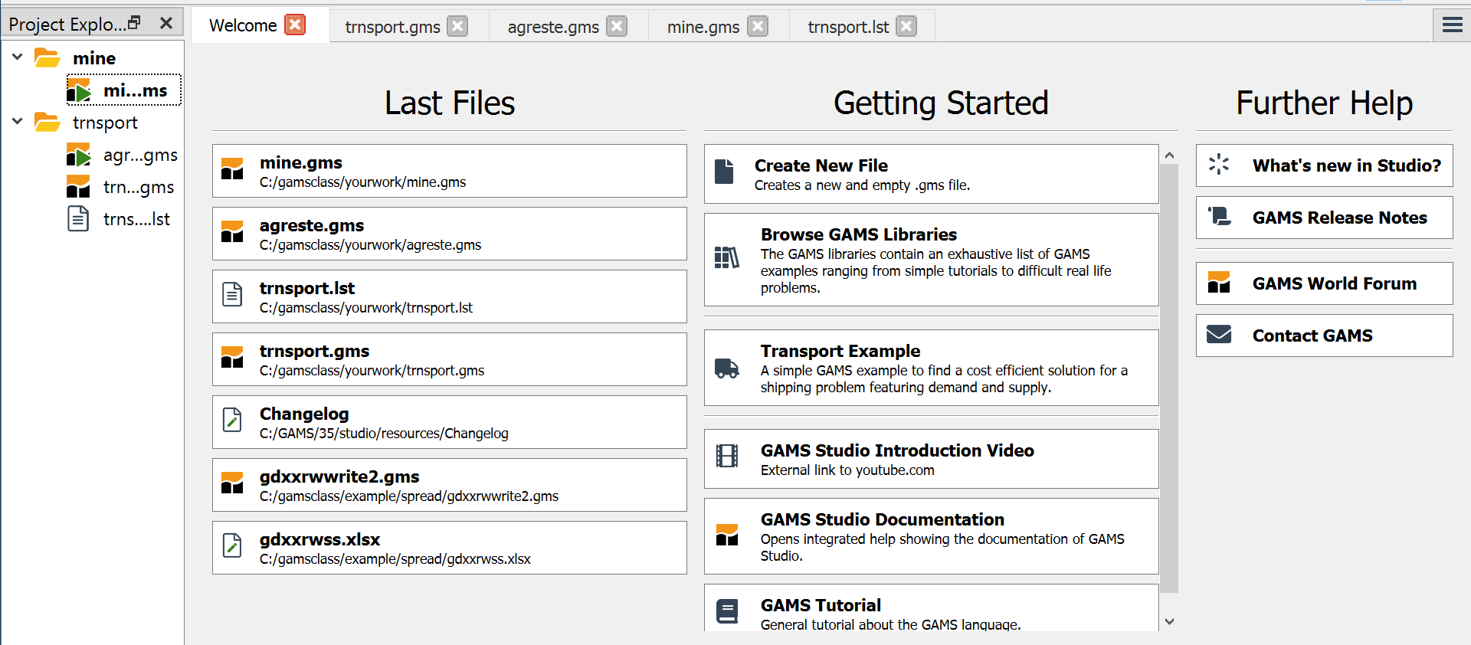Open GAMS World Forum link
The image size is (1471, 645).
coord(1333,283)
